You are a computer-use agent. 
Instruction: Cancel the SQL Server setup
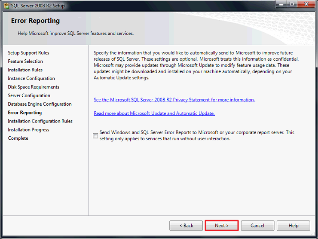click(257, 225)
